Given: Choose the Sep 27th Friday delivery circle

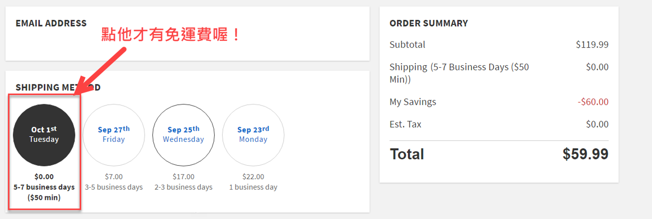Looking at the screenshot, I should tap(114, 135).
